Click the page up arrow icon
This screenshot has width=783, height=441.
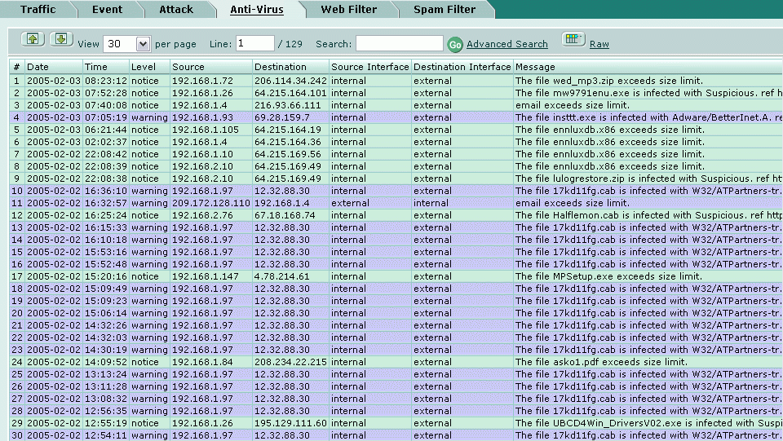coord(33,39)
